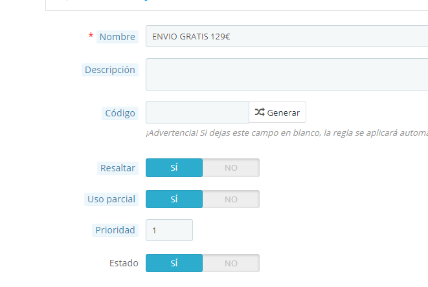The image size is (428, 287).
Task: Click the Código label
Action: coord(120,113)
